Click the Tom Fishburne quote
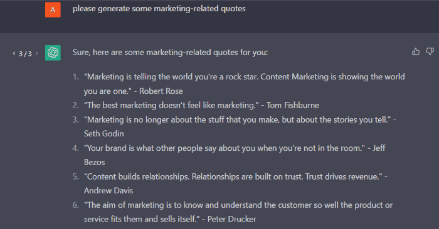 (x=201, y=105)
